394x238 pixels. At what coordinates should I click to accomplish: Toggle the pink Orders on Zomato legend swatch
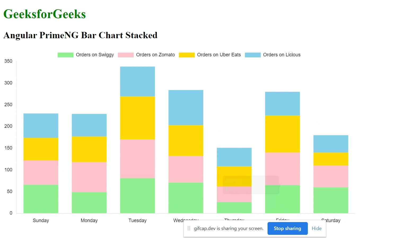[x=126, y=55]
